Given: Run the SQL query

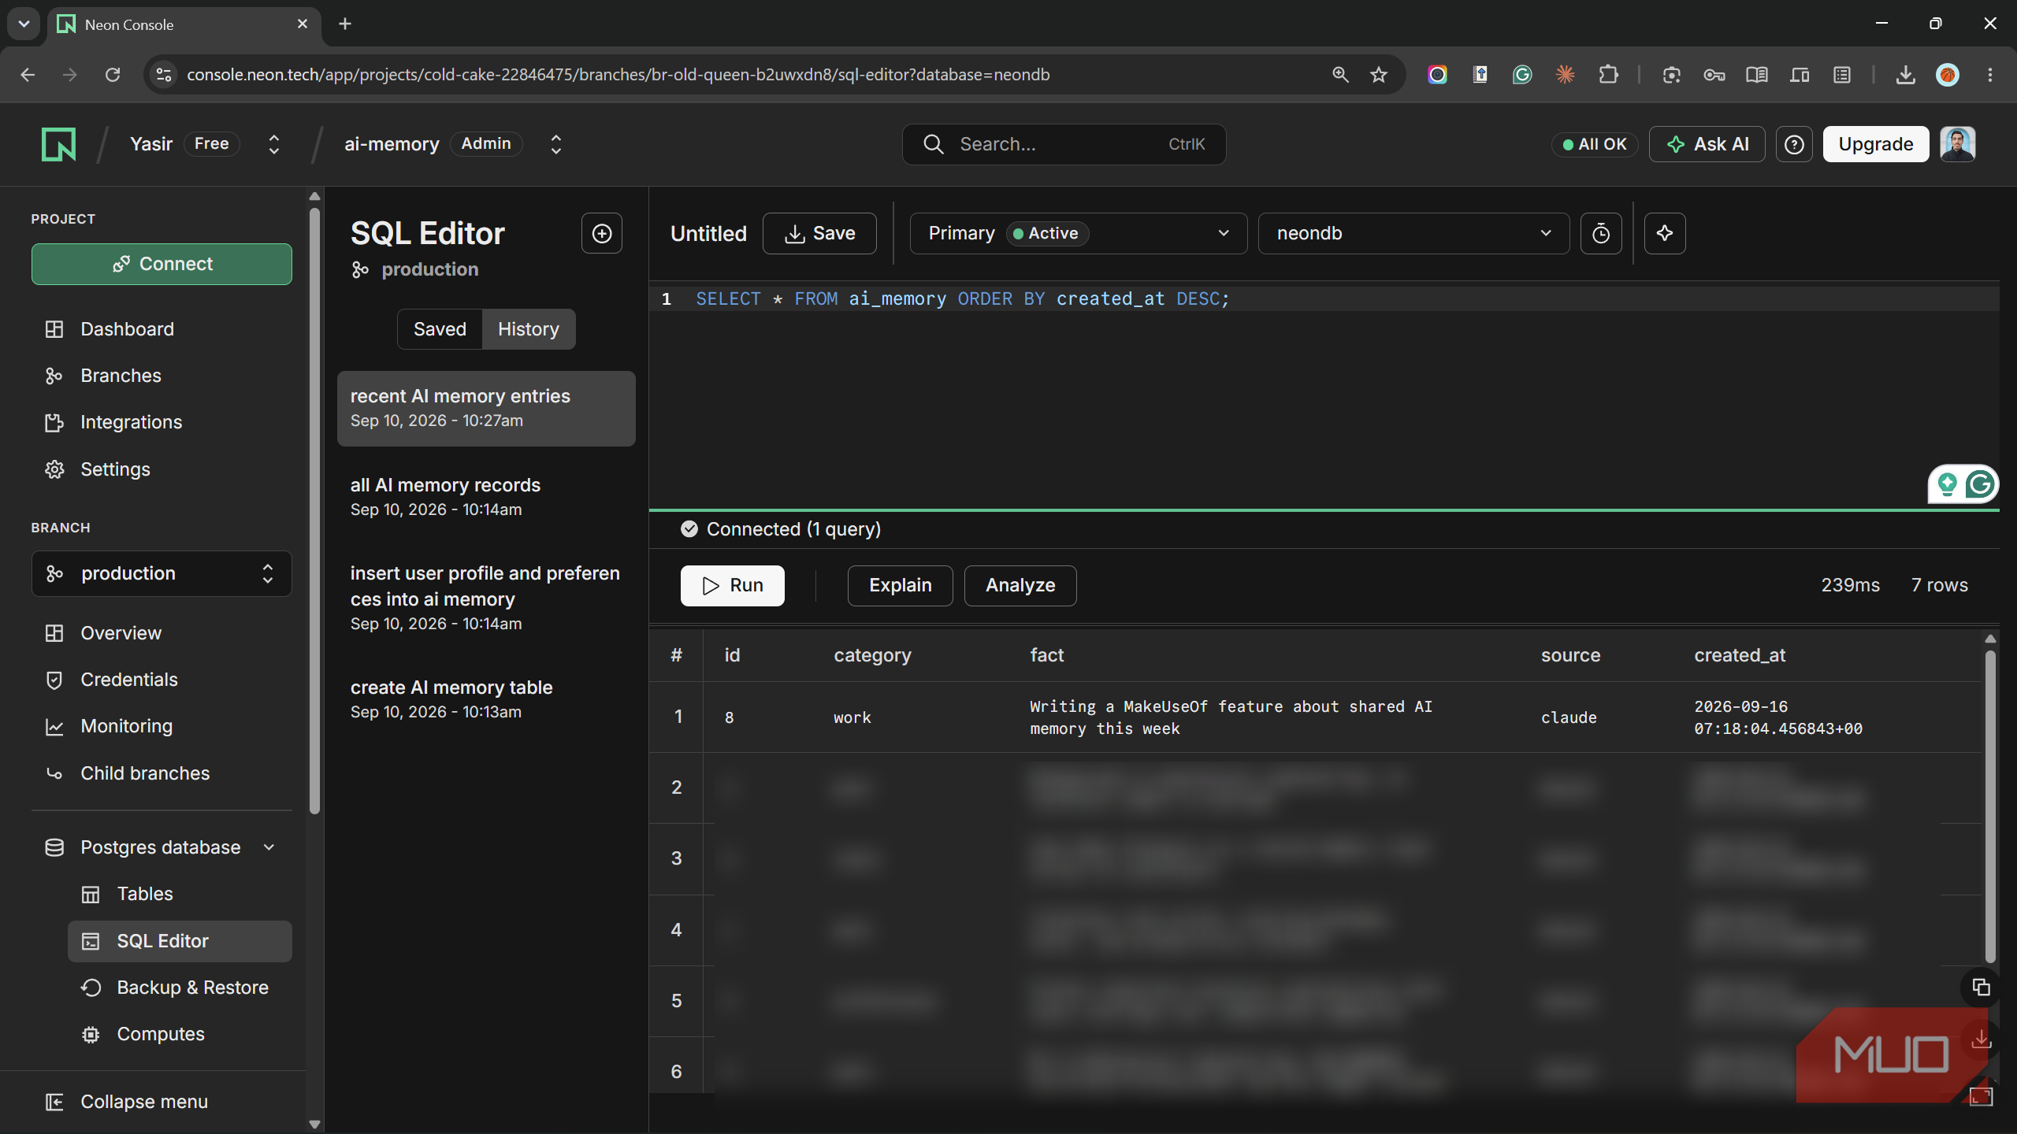Looking at the screenshot, I should (x=733, y=585).
